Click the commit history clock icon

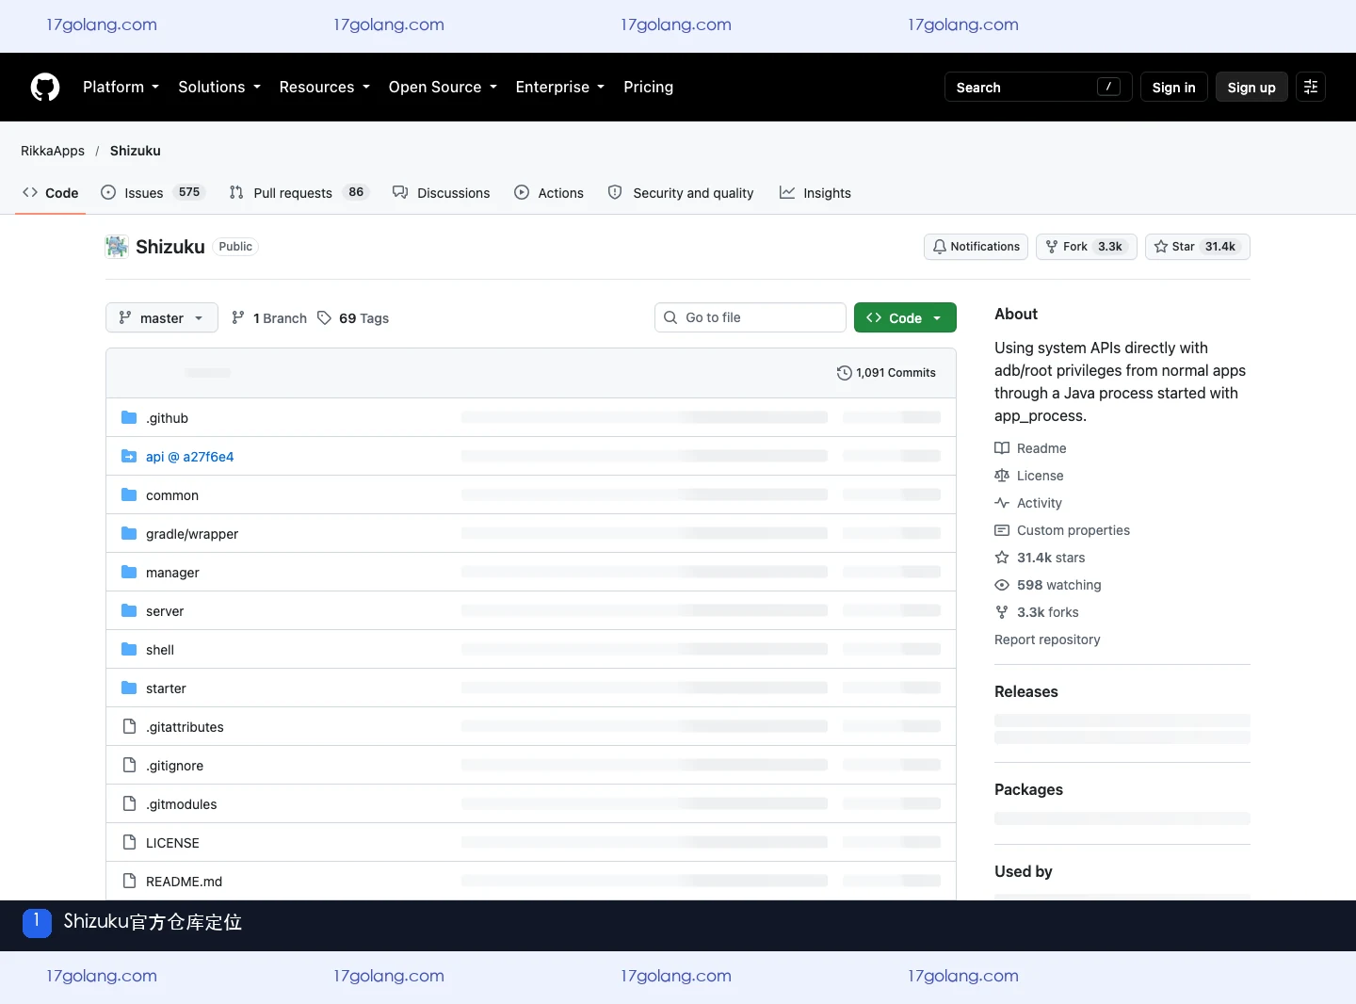(844, 373)
